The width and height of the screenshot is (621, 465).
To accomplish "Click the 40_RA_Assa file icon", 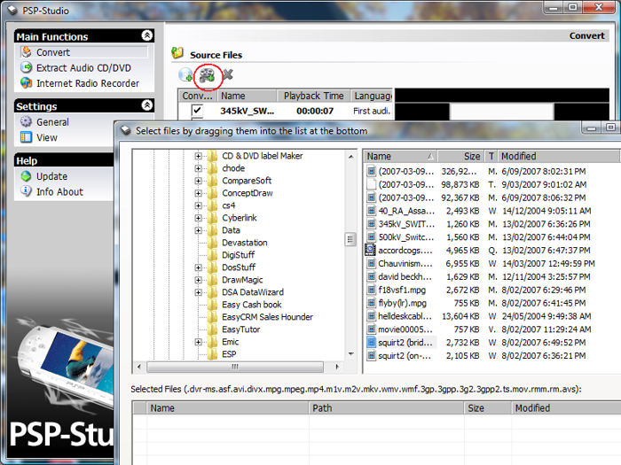I will tap(371, 211).
